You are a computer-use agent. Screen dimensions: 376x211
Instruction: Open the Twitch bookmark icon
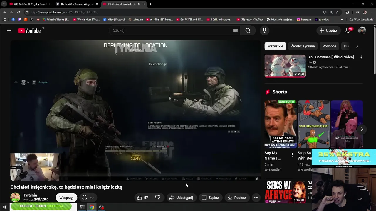tap(19, 20)
